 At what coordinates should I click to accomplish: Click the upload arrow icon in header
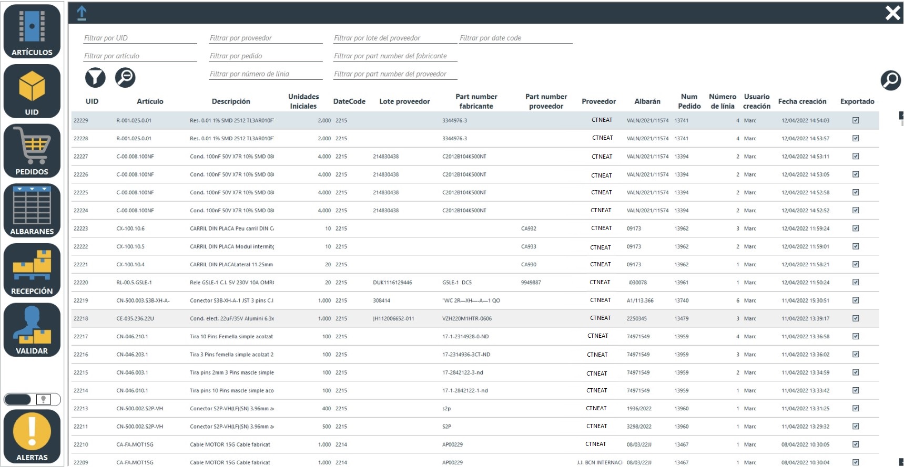(x=82, y=13)
